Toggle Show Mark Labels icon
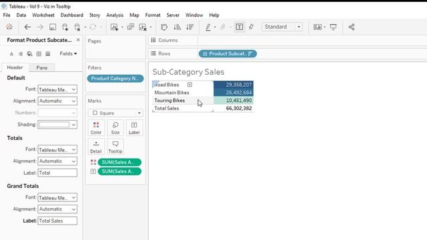 coord(240,27)
